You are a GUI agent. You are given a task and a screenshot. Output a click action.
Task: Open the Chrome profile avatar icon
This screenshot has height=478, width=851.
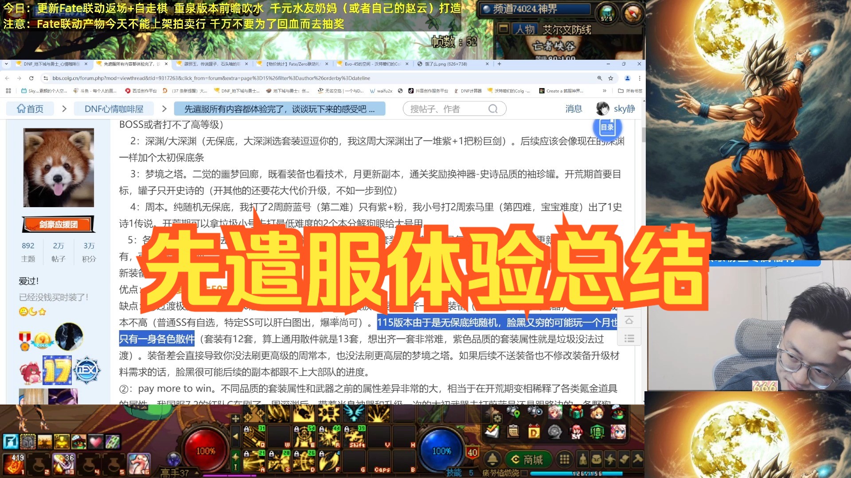627,78
